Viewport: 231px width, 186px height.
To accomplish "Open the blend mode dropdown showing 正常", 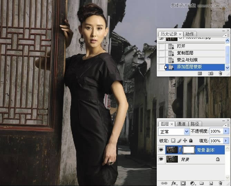I will [174, 132].
